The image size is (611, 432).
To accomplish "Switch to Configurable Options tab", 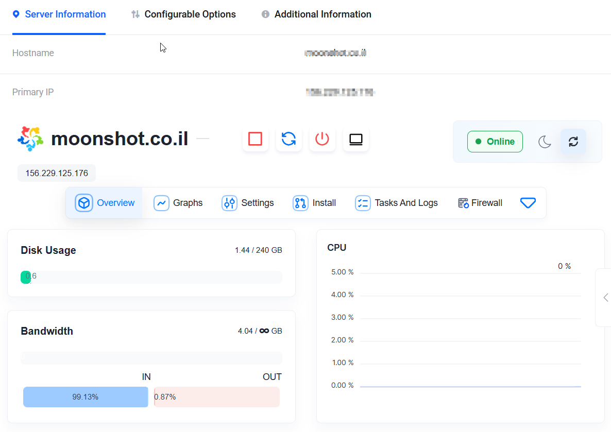I will (183, 14).
